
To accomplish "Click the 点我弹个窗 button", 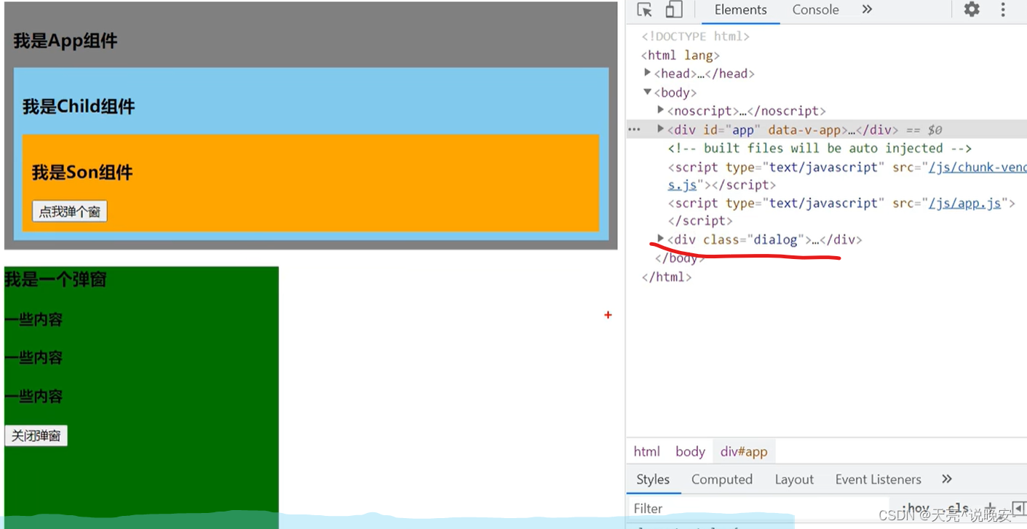I will tap(70, 212).
